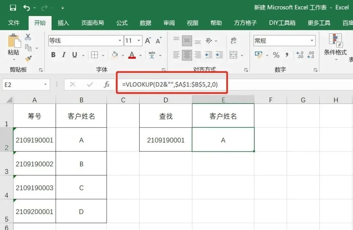Open the 字体 group dialog launcher

[164, 70]
